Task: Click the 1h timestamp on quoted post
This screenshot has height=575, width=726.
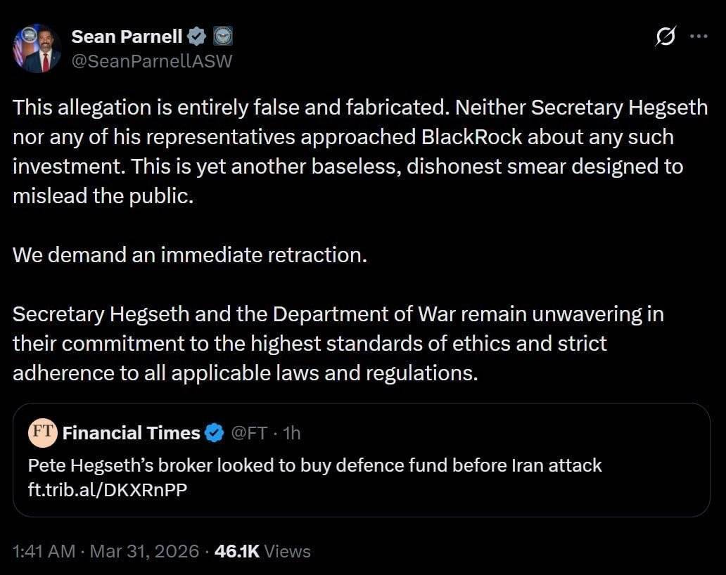Action: tap(291, 433)
